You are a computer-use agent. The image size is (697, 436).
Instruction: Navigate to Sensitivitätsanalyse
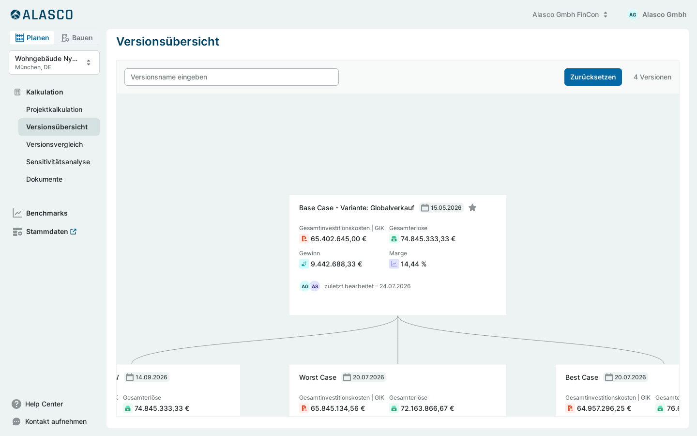(58, 162)
